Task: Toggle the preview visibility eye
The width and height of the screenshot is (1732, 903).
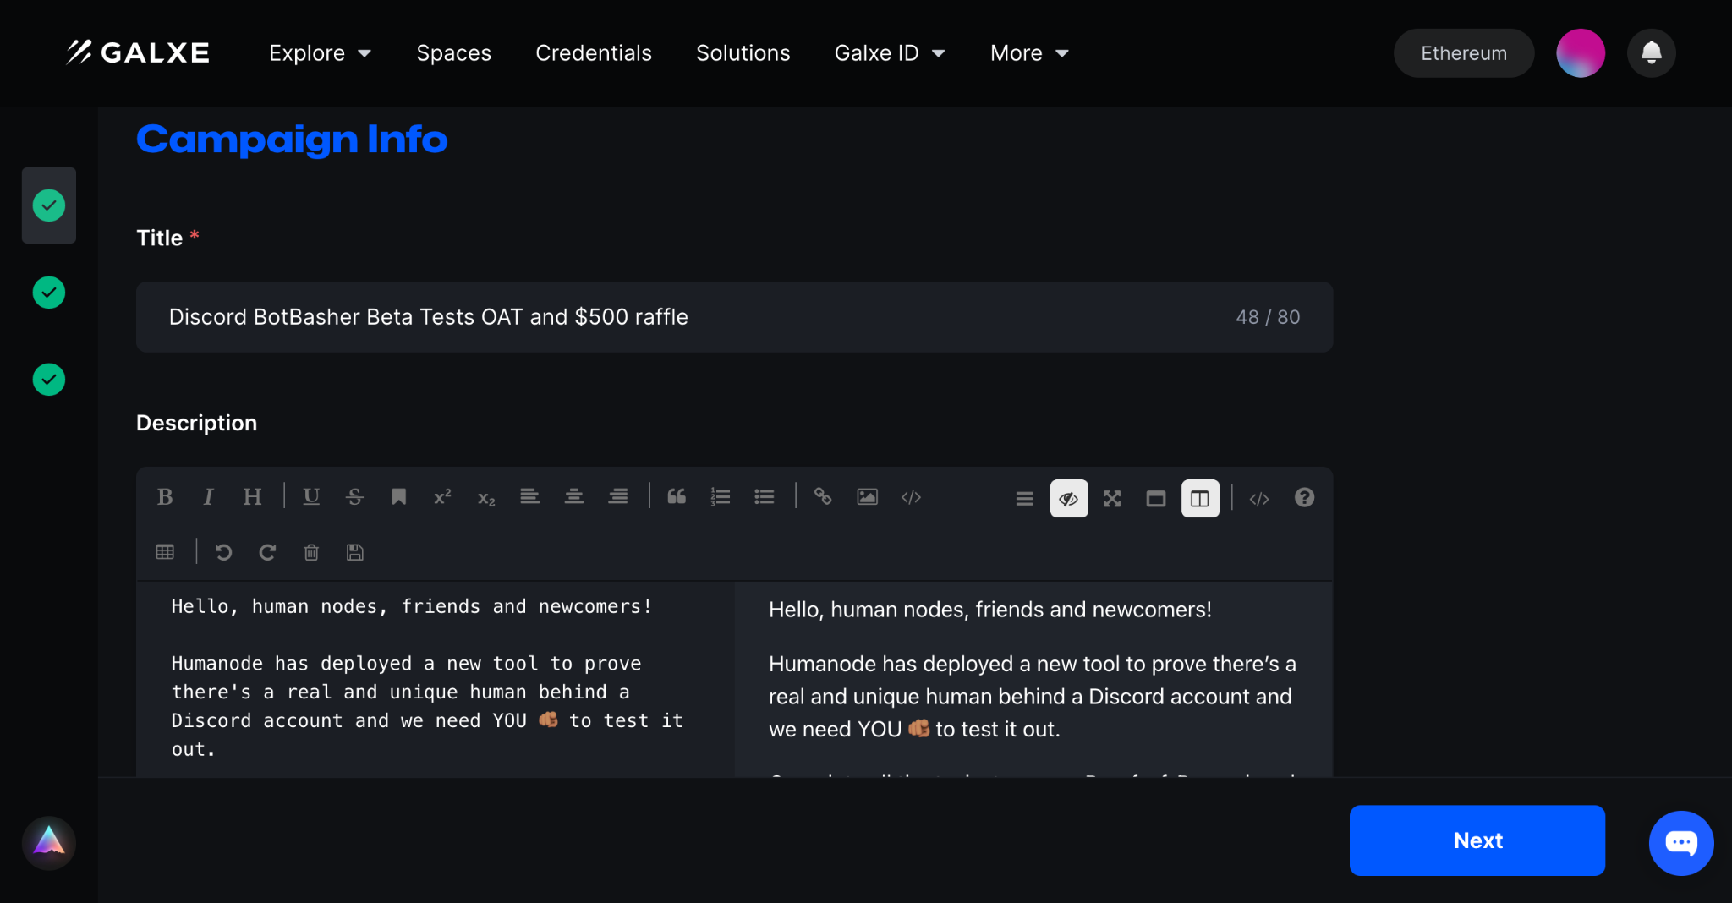Action: 1069,499
